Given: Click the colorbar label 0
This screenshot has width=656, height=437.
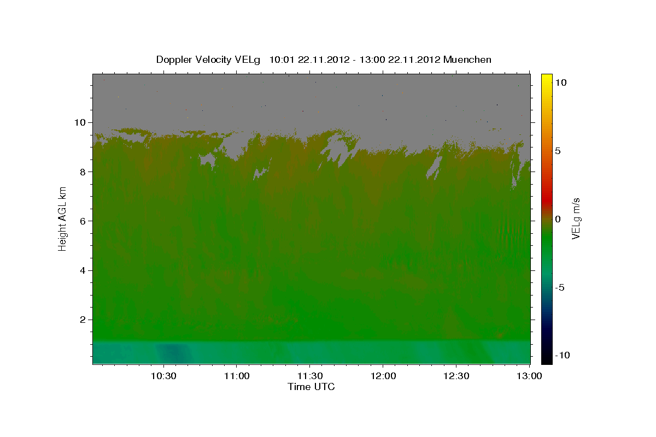Looking at the screenshot, I should (558, 219).
